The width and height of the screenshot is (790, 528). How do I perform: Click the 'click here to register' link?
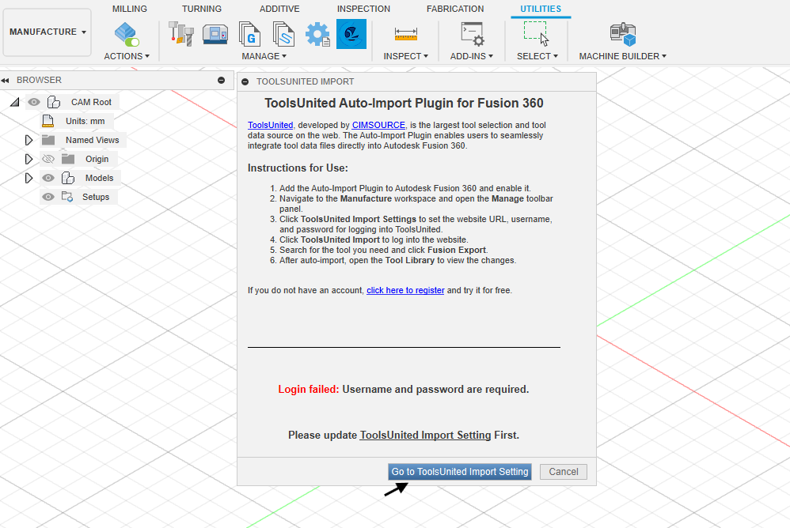click(x=405, y=291)
